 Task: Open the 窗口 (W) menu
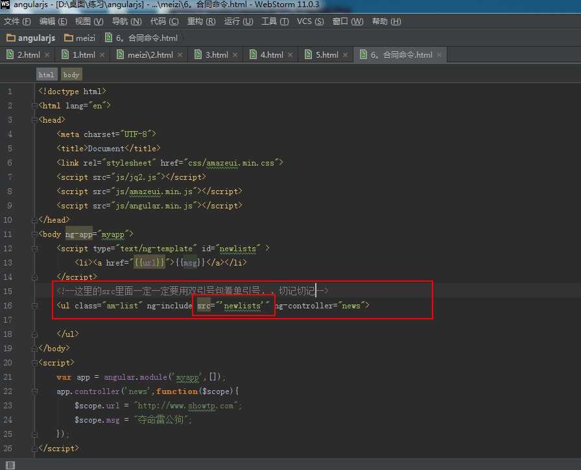pyautogui.click(x=348, y=21)
